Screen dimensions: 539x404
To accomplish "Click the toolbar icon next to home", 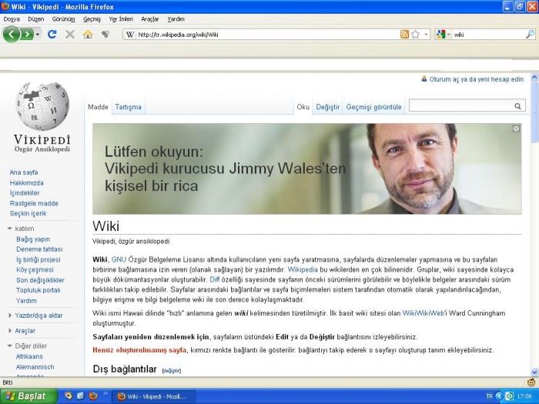I will 105,34.
